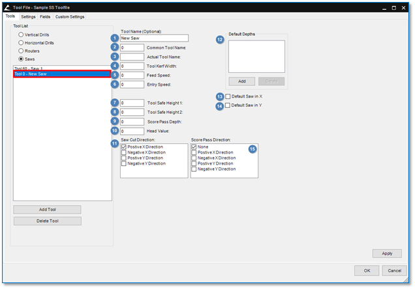Check Saw Cut Positive Y Direction
The image size is (415, 289).
(124, 158)
